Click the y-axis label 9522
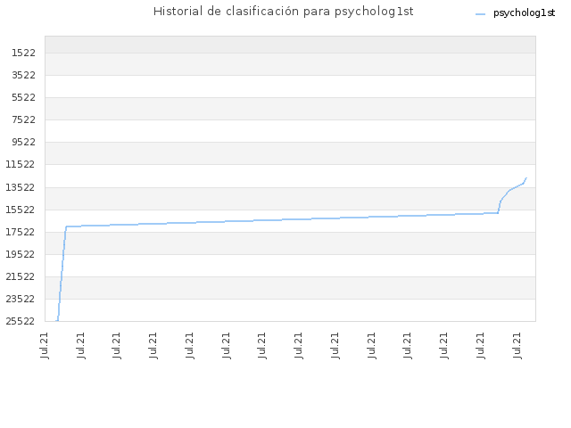This screenshot has height=428, width=571. 24,142
